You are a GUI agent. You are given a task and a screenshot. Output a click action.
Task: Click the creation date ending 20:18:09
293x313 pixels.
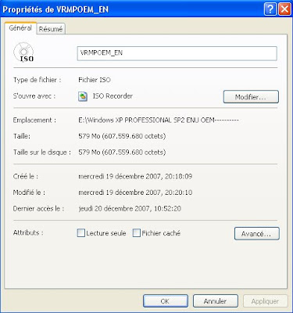tap(135, 177)
